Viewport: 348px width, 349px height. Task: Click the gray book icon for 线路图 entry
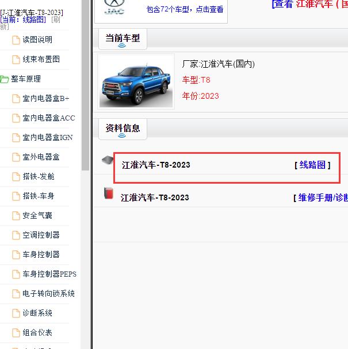108,160
